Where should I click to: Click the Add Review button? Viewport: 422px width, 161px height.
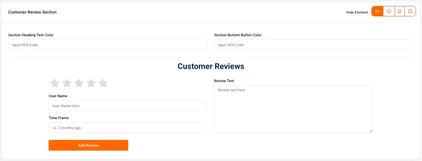tap(88, 145)
